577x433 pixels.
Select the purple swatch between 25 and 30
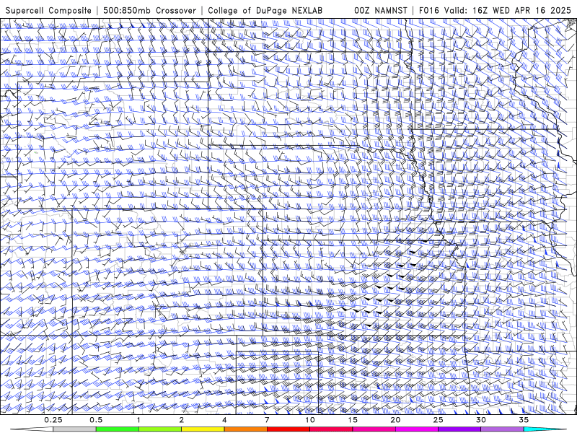[459, 429]
